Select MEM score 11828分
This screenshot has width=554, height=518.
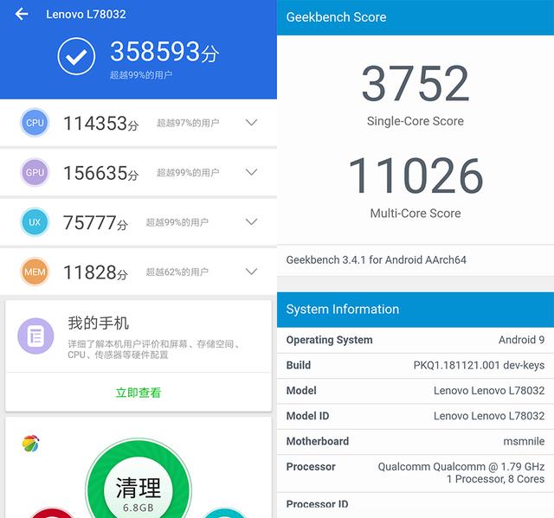tap(95, 272)
